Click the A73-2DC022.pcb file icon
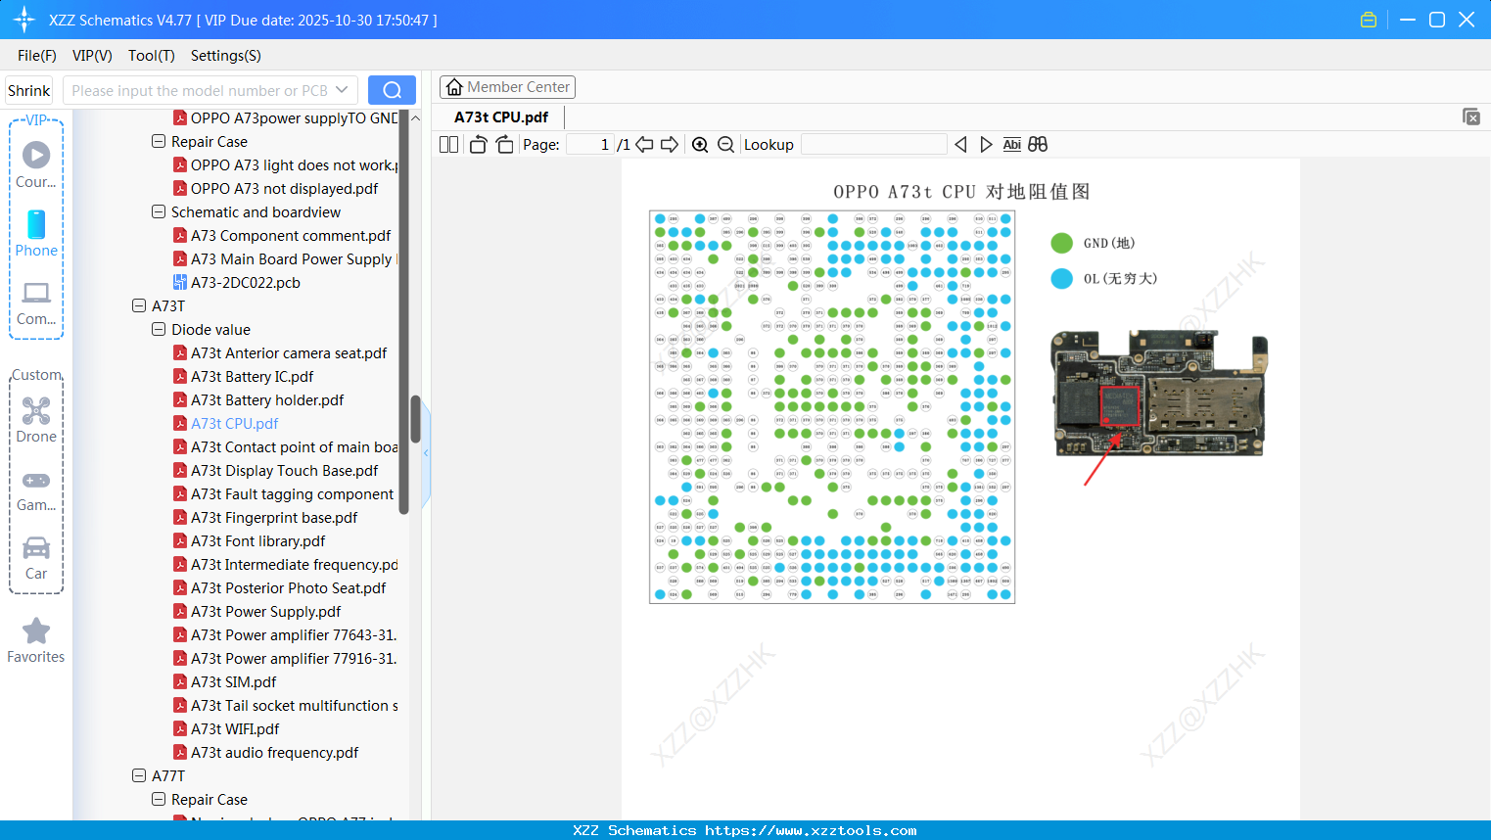 click(180, 282)
